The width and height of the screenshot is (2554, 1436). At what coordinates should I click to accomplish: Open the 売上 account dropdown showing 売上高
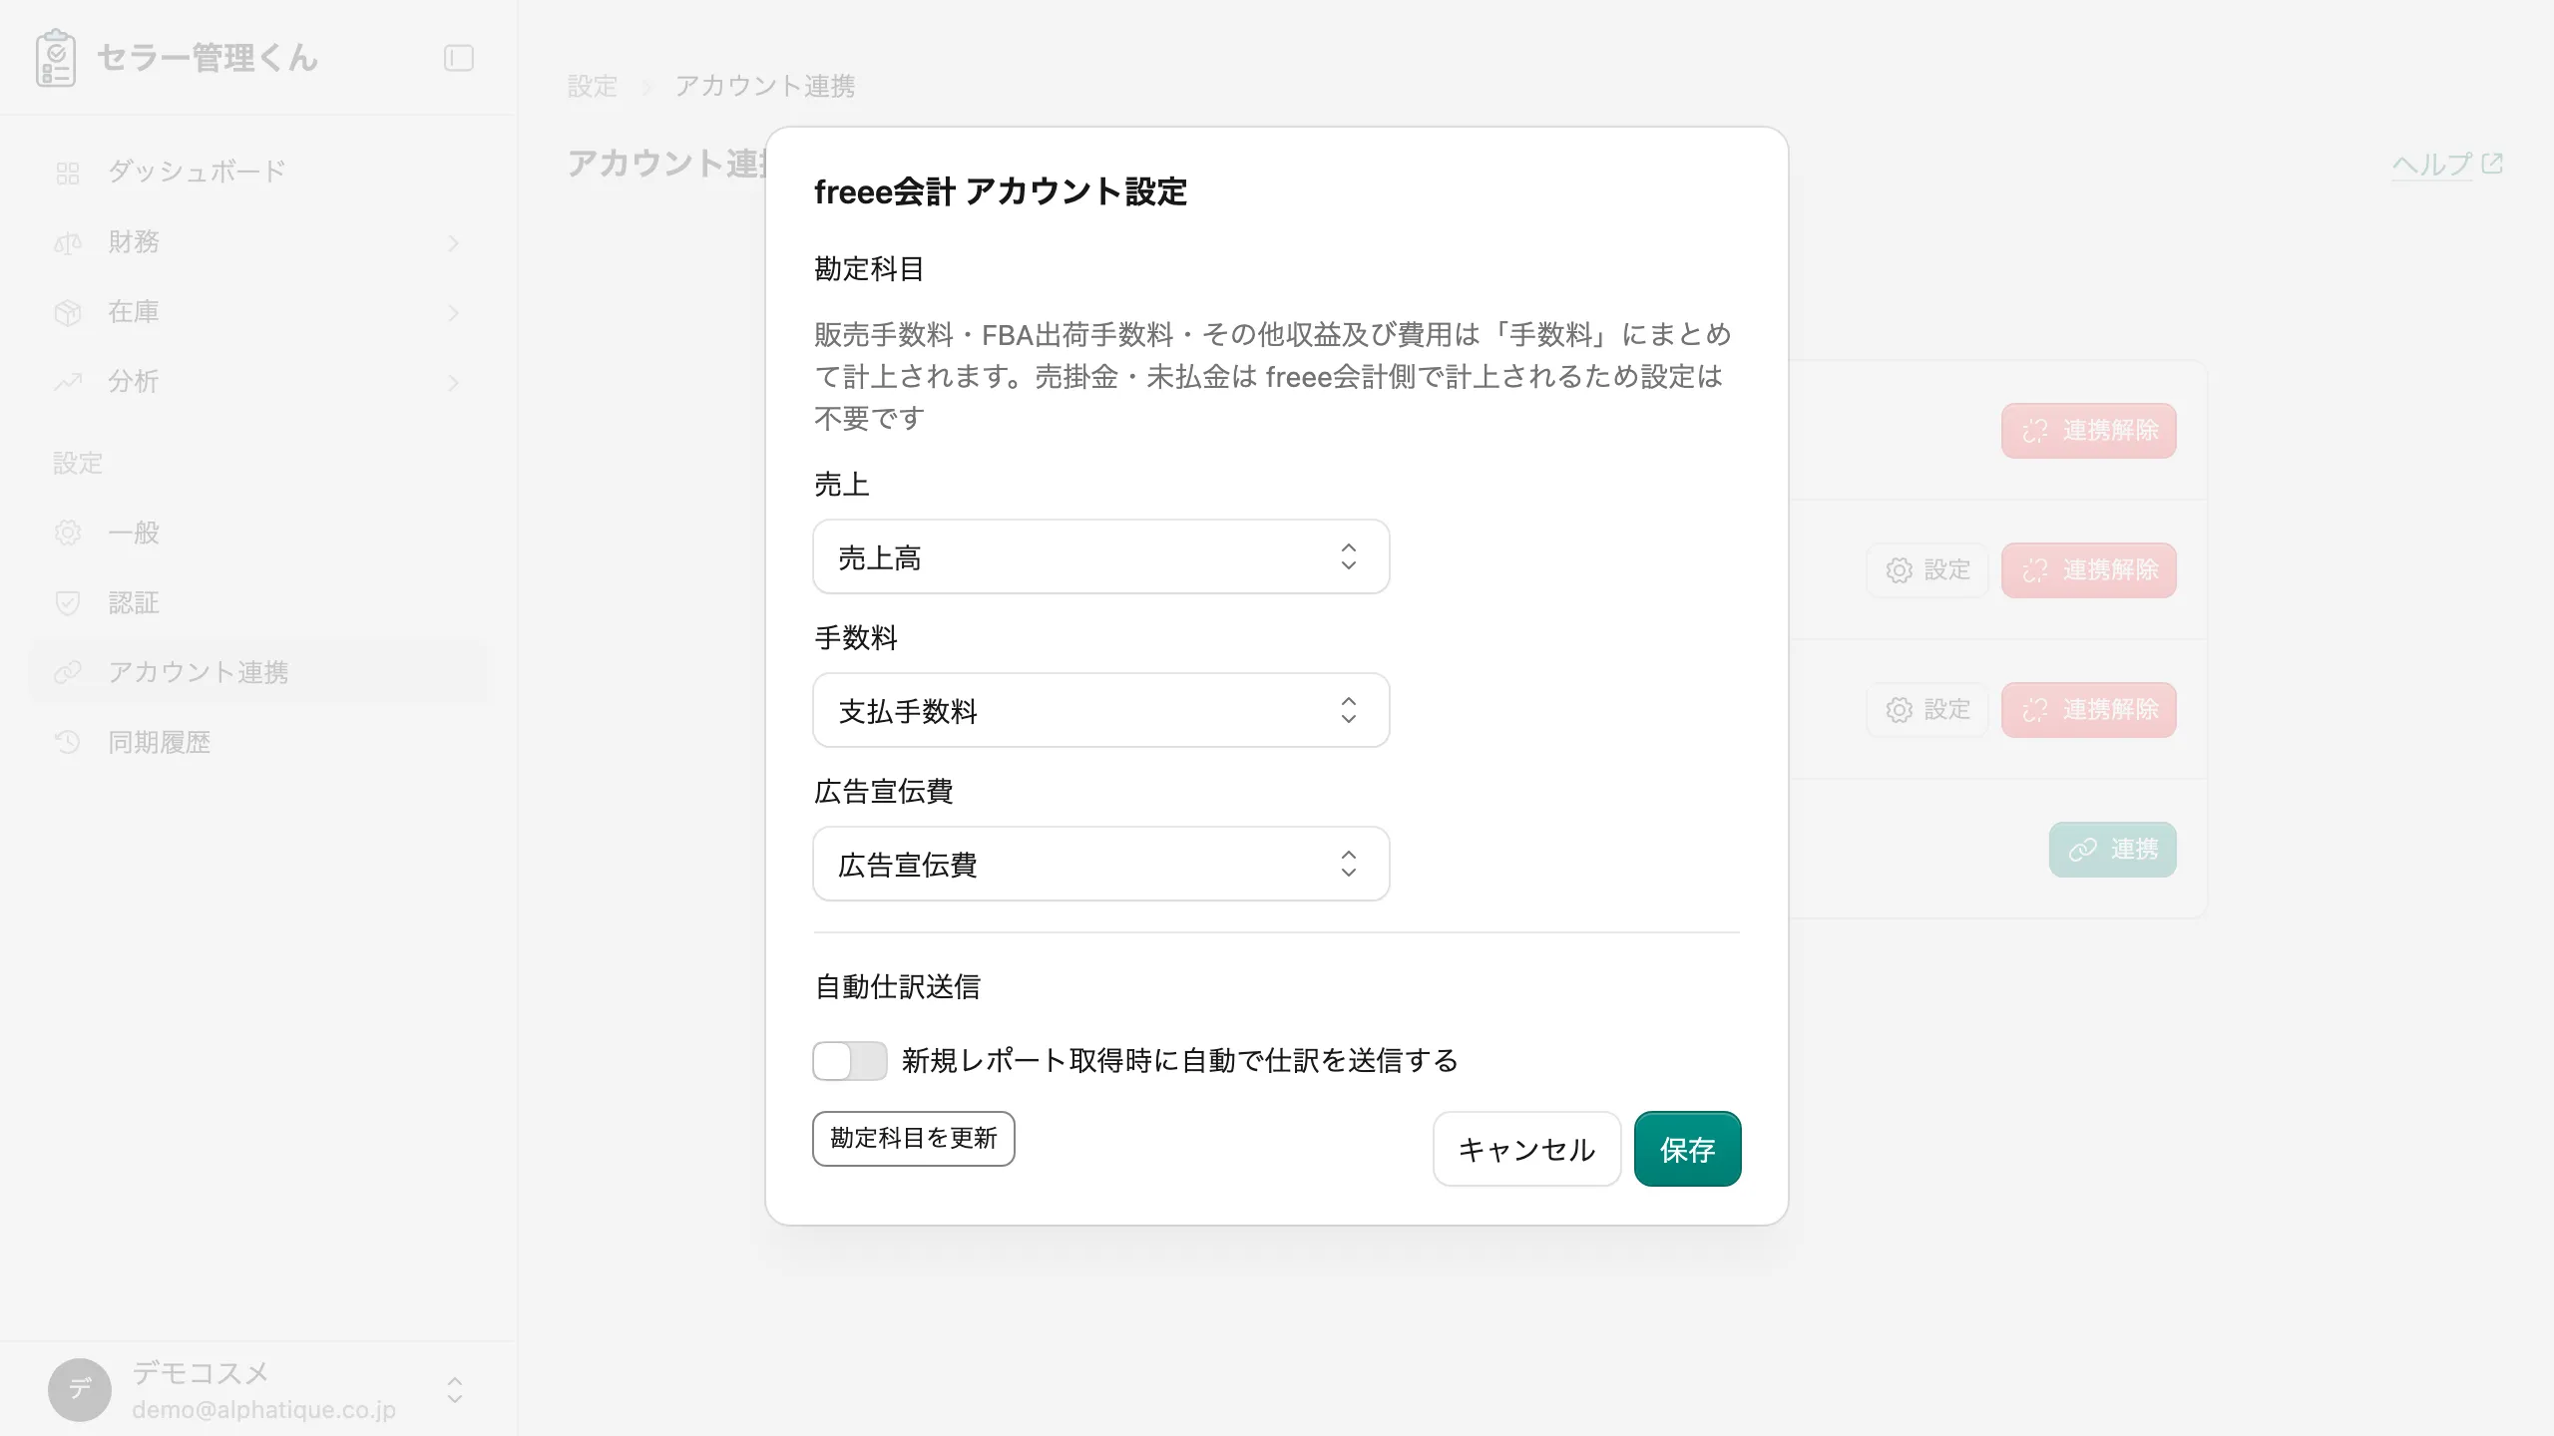[x=1101, y=556]
